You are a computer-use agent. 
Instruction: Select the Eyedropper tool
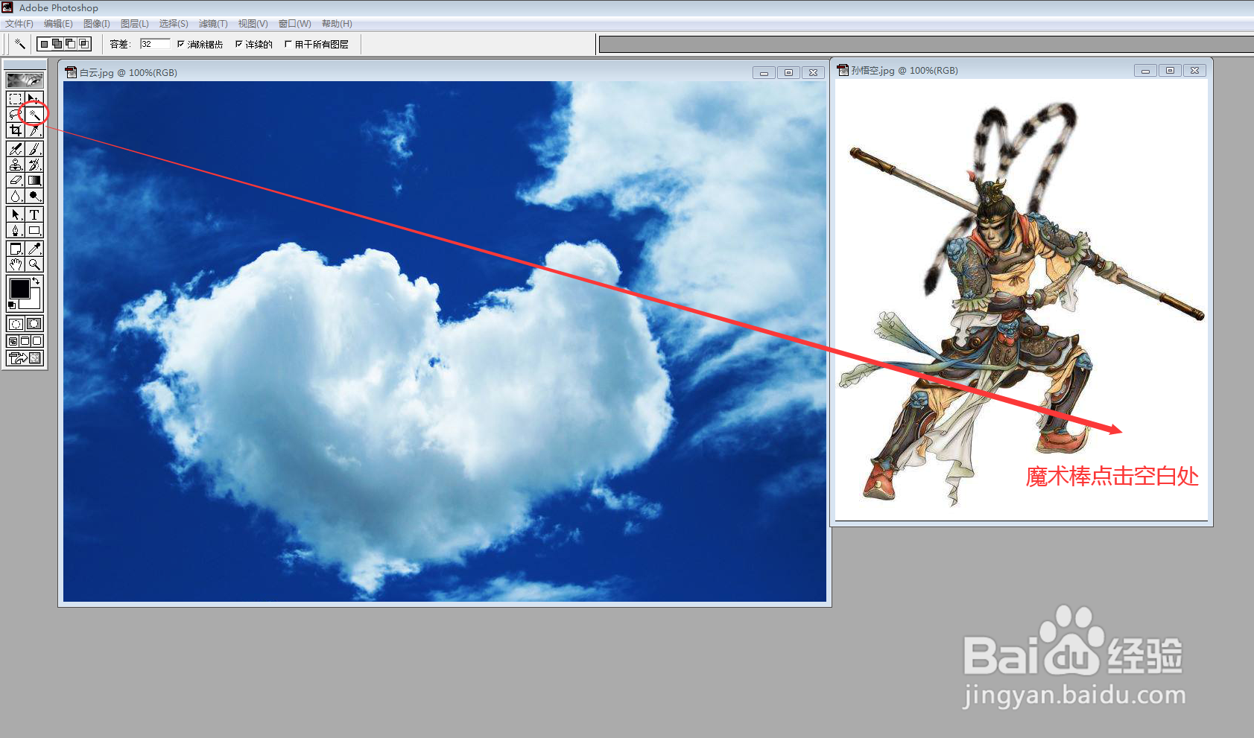[x=34, y=249]
